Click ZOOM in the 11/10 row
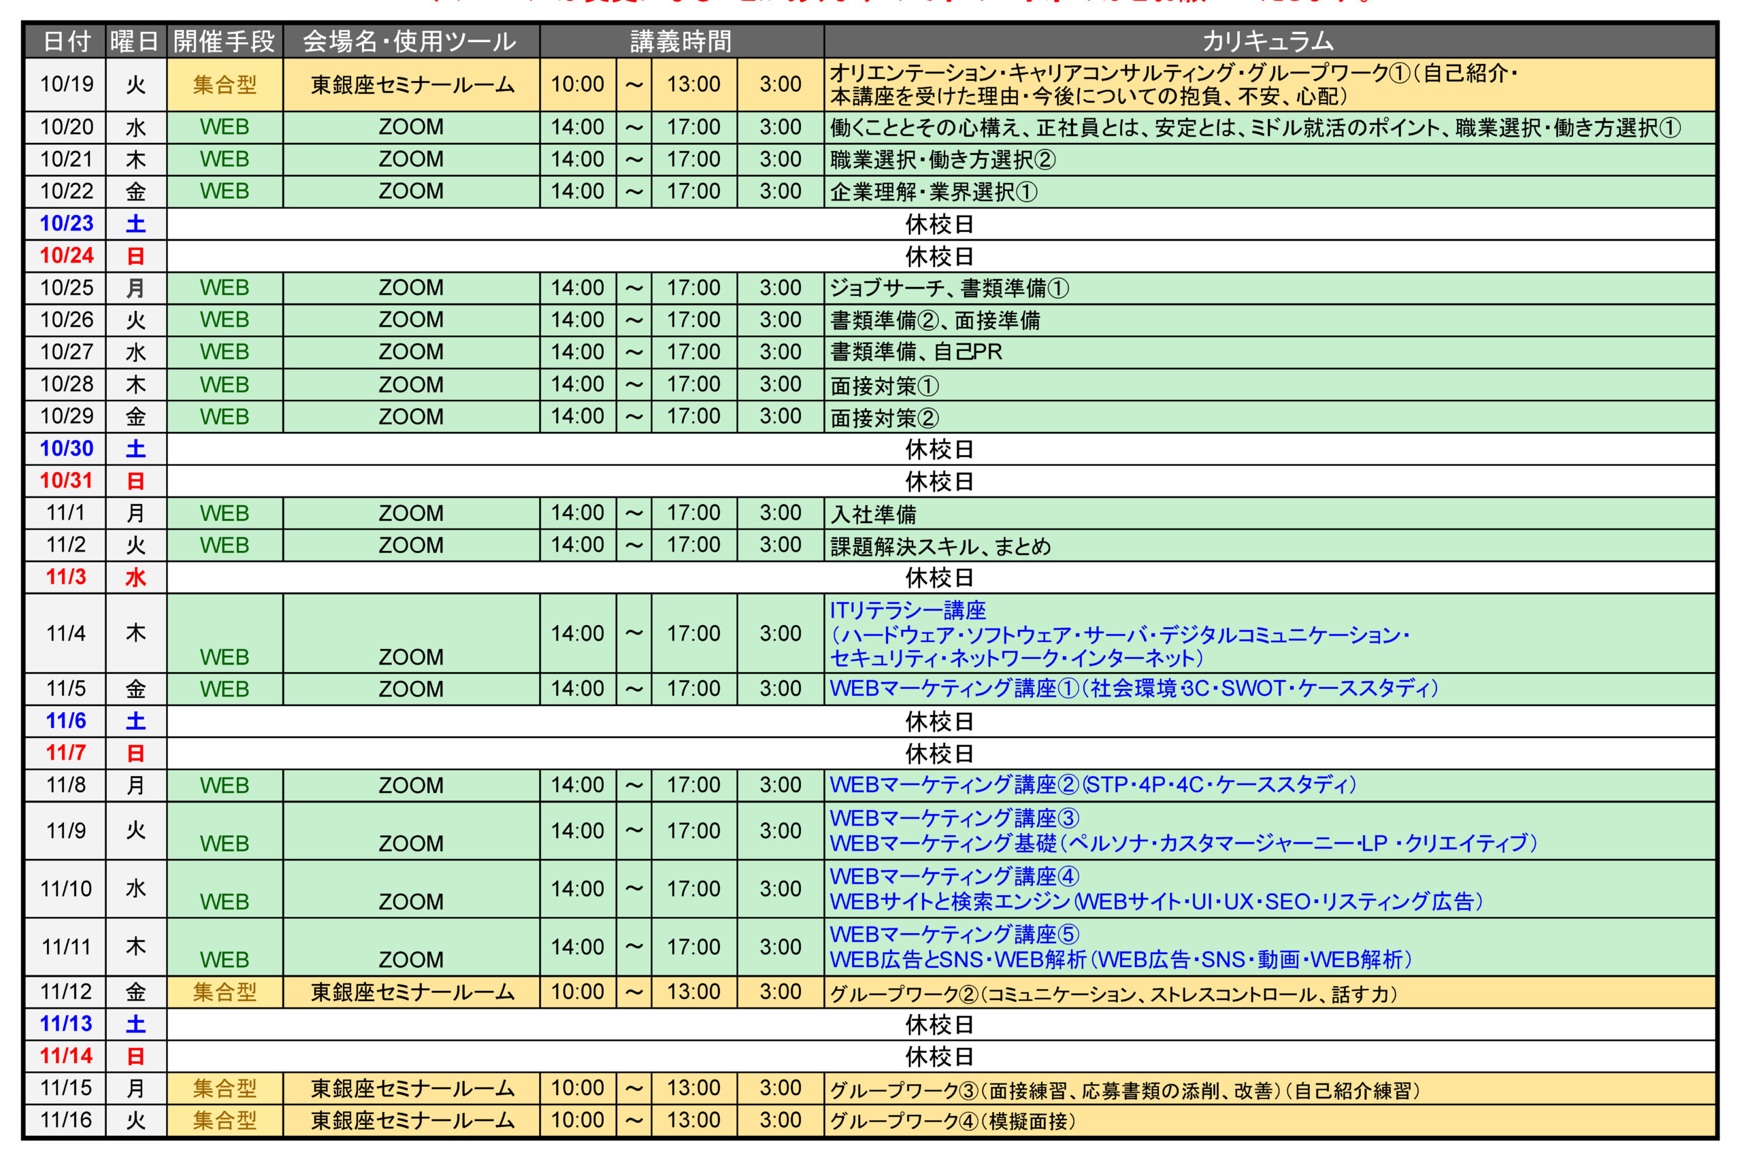The height and width of the screenshot is (1161, 1742). [x=411, y=889]
